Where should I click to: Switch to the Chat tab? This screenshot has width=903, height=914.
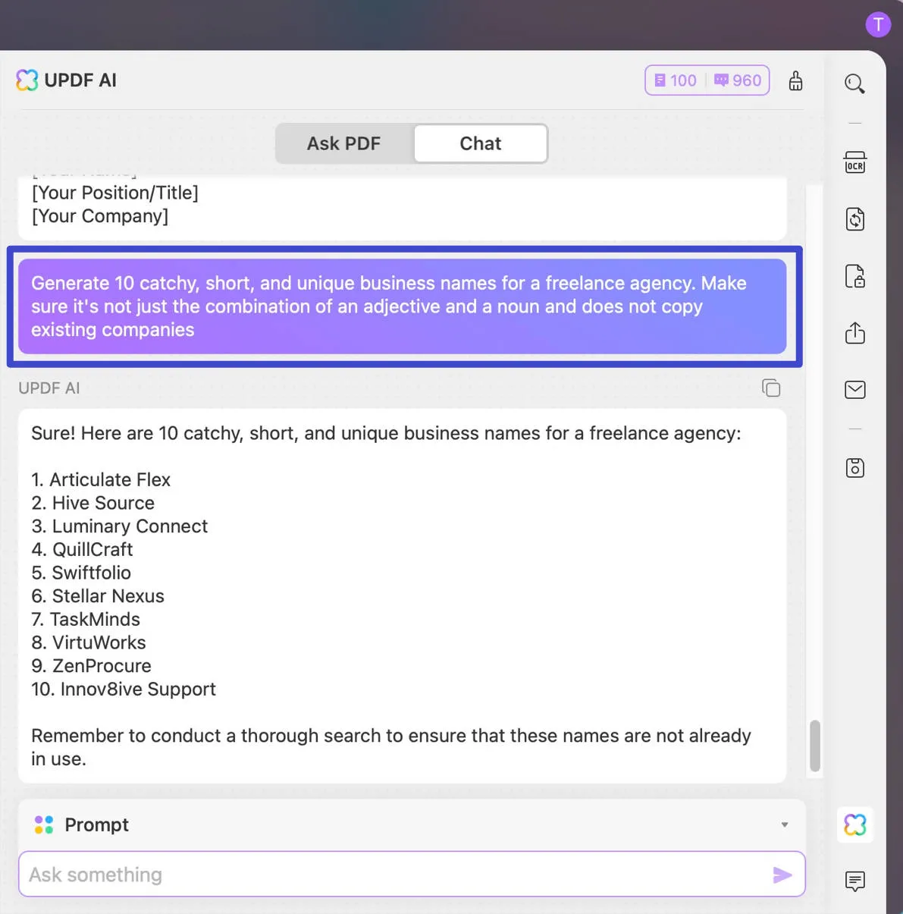tap(480, 143)
